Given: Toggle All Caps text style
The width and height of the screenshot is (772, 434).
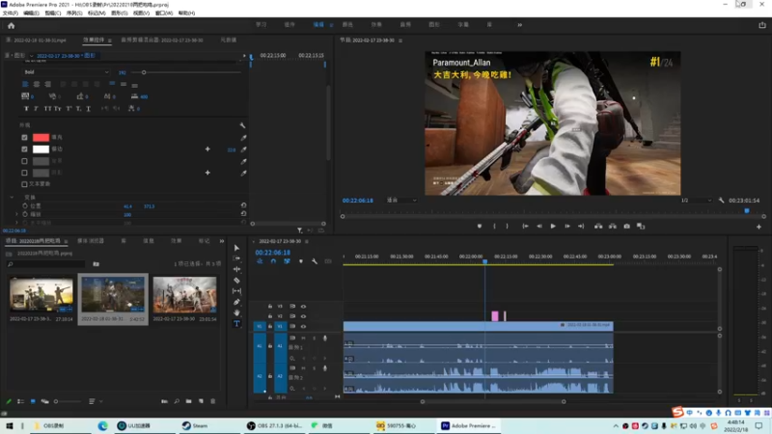Looking at the screenshot, I should 47,109.
